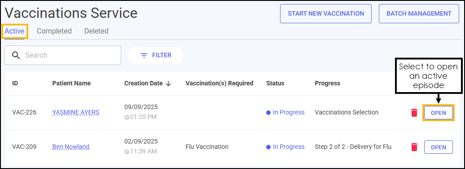The height and width of the screenshot is (169, 465).
Task: Switch to the Active tab
Action: (14, 31)
